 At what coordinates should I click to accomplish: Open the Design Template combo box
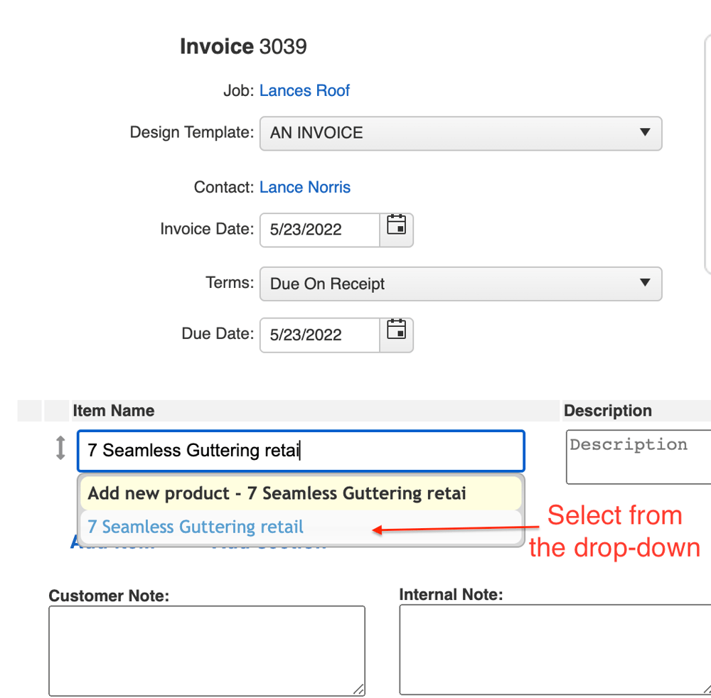[461, 133]
